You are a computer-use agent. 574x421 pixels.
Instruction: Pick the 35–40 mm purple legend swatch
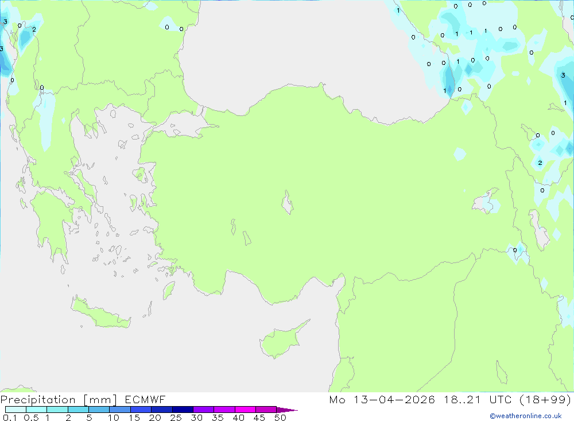click(x=224, y=410)
